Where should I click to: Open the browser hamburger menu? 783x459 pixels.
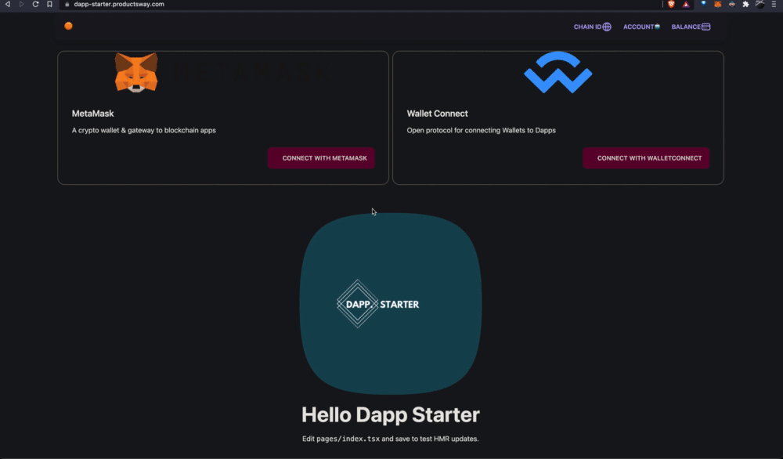click(774, 4)
